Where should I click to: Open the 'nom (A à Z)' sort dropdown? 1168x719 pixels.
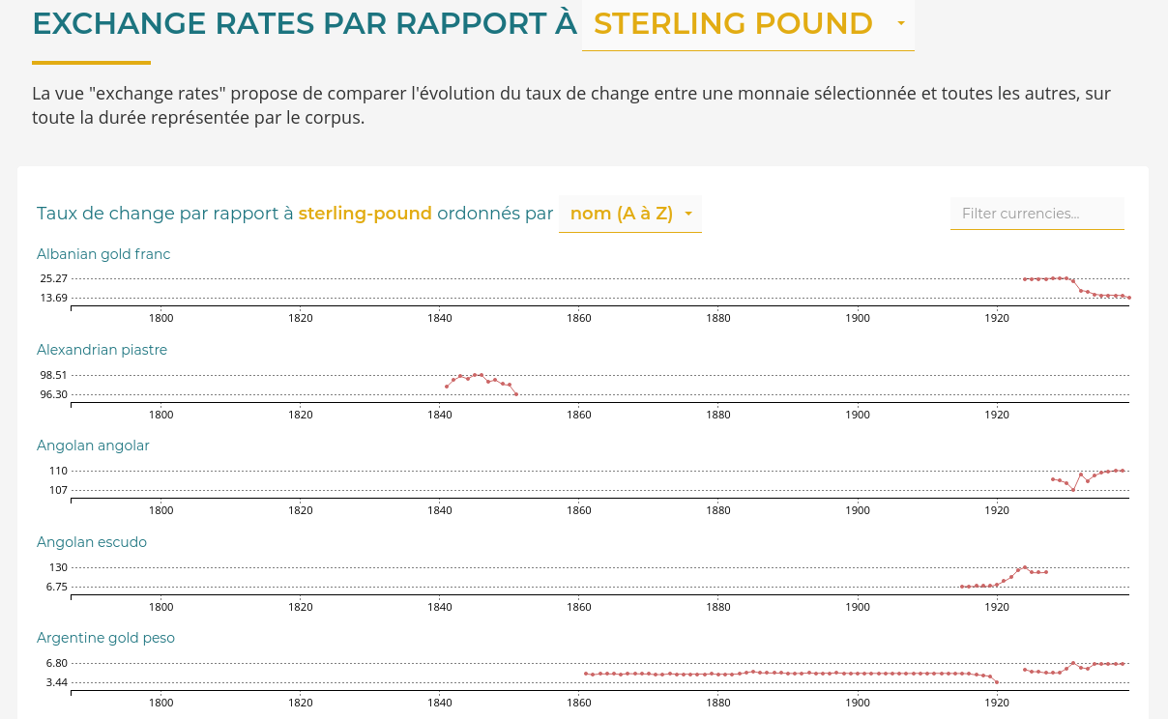point(621,214)
